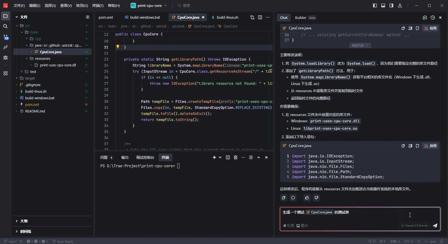Toggle the right AI sidebar visibility
This screenshot has width=448, height=244.
[x=391, y=5]
